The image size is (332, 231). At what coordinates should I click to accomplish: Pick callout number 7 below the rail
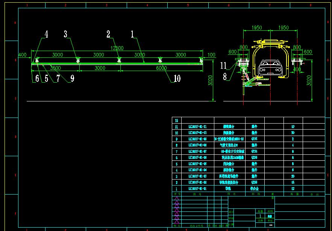[x=58, y=79]
